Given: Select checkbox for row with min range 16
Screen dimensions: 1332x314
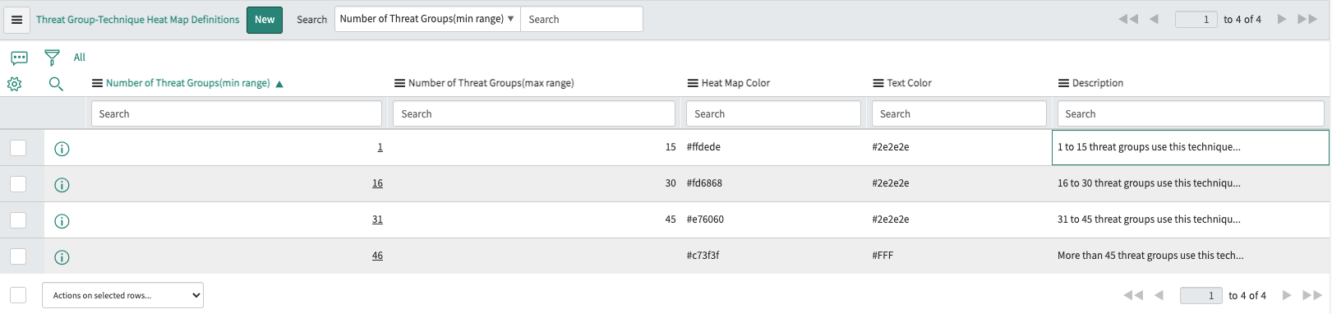Looking at the screenshot, I should point(18,184).
